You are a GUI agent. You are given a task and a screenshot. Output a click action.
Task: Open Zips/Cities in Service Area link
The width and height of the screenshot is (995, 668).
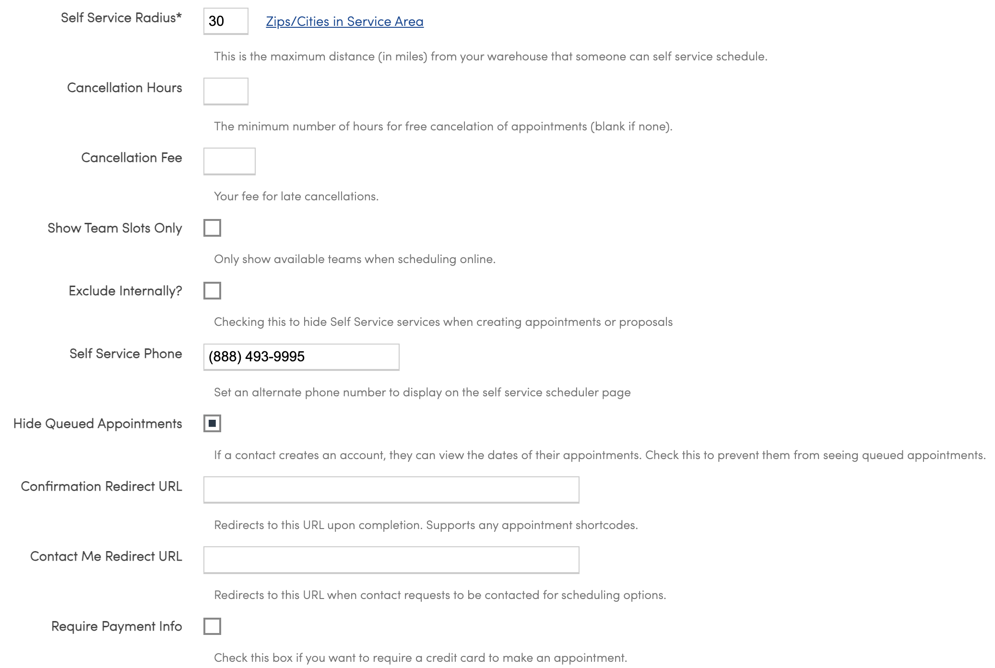[x=344, y=22]
